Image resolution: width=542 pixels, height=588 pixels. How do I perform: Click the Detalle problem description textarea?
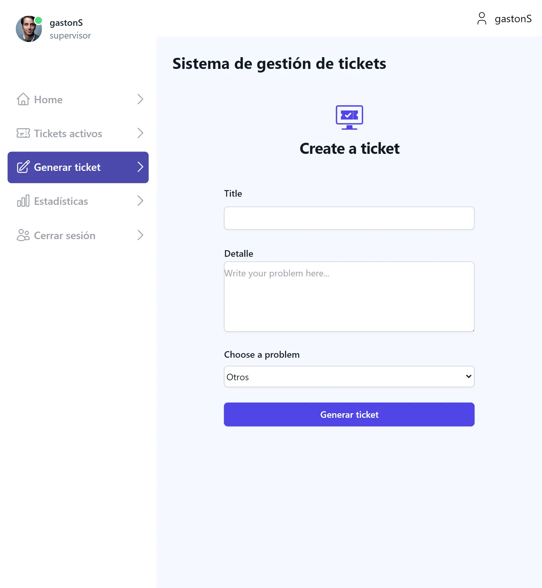349,296
